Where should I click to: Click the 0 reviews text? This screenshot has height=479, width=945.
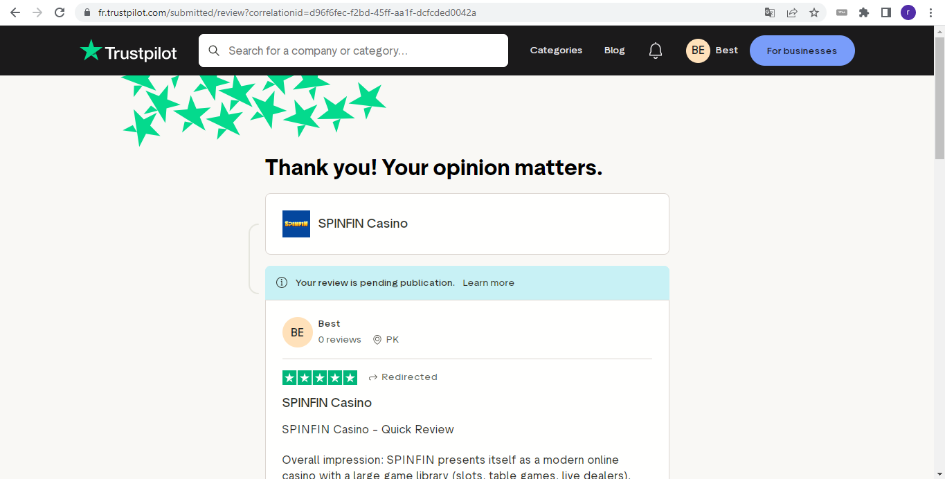point(339,340)
